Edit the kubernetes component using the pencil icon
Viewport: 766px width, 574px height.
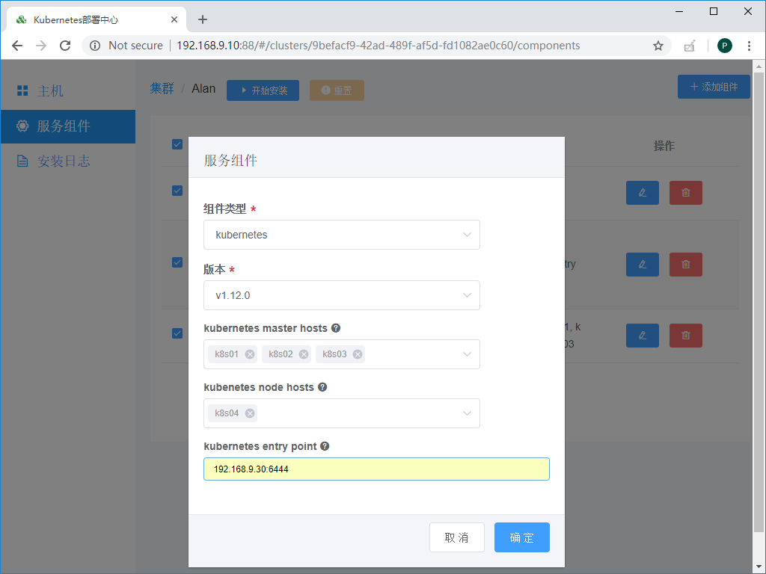(x=642, y=335)
